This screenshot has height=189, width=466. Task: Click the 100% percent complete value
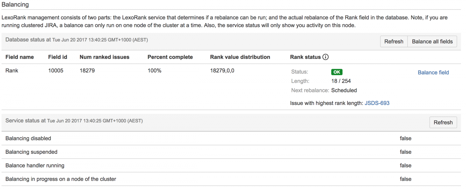click(x=154, y=70)
